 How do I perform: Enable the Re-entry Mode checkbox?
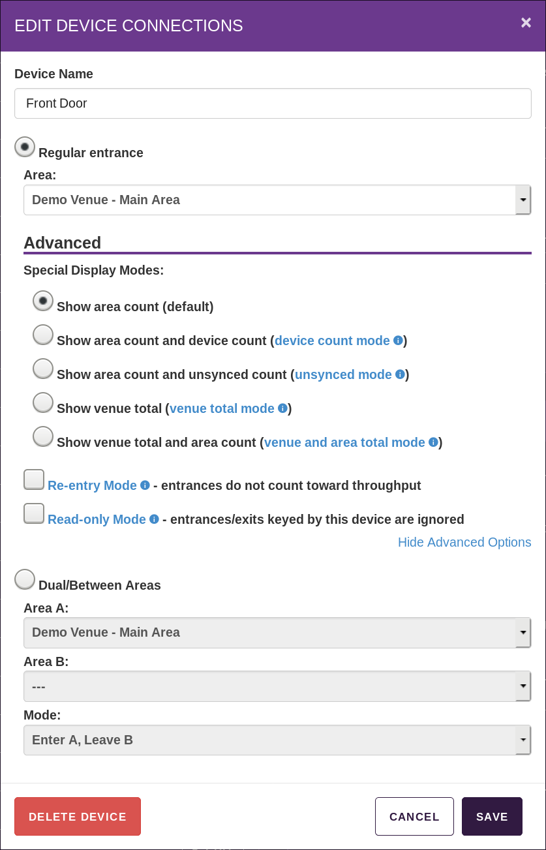(x=34, y=480)
